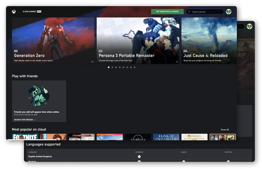Click Game Pass badge on Persona 3
262x169 pixels.
(100, 51)
